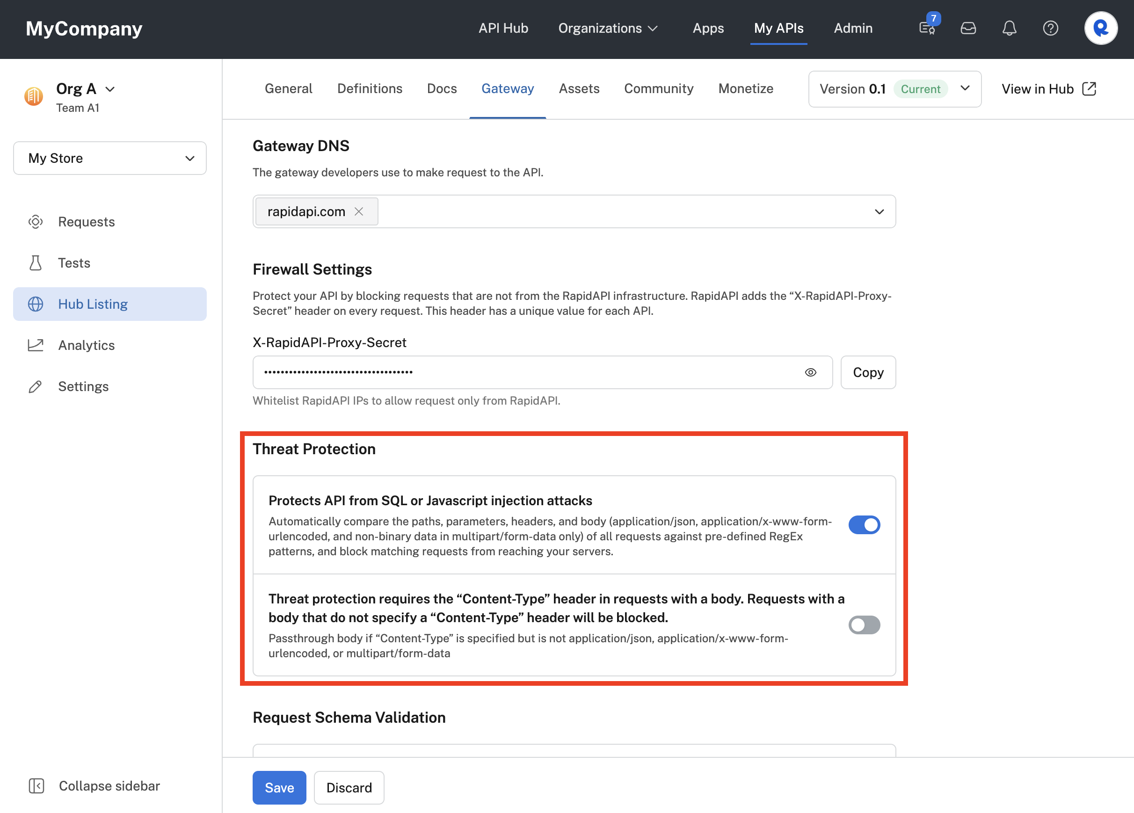
Task: Click the Tests flask icon
Action: click(36, 263)
